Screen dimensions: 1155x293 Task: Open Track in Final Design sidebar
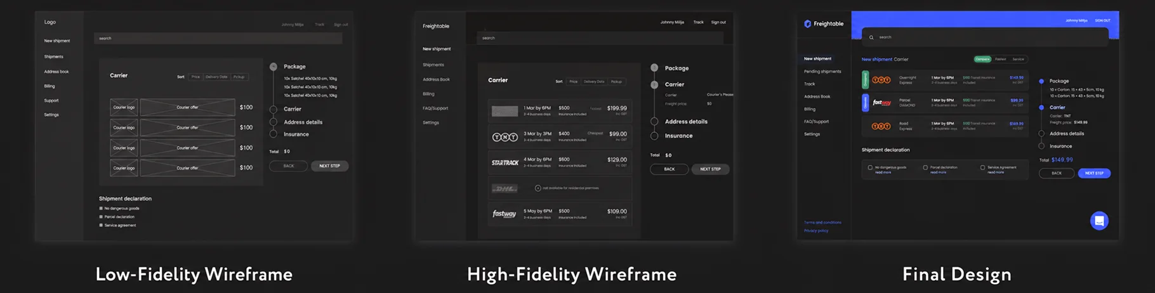810,84
